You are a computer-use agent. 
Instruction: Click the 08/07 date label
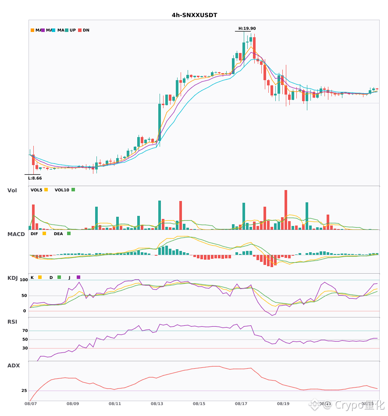point(31,404)
